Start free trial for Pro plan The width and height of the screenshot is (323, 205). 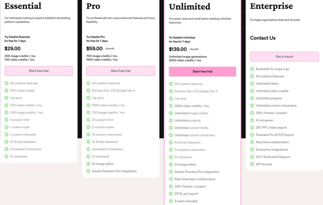click(120, 71)
